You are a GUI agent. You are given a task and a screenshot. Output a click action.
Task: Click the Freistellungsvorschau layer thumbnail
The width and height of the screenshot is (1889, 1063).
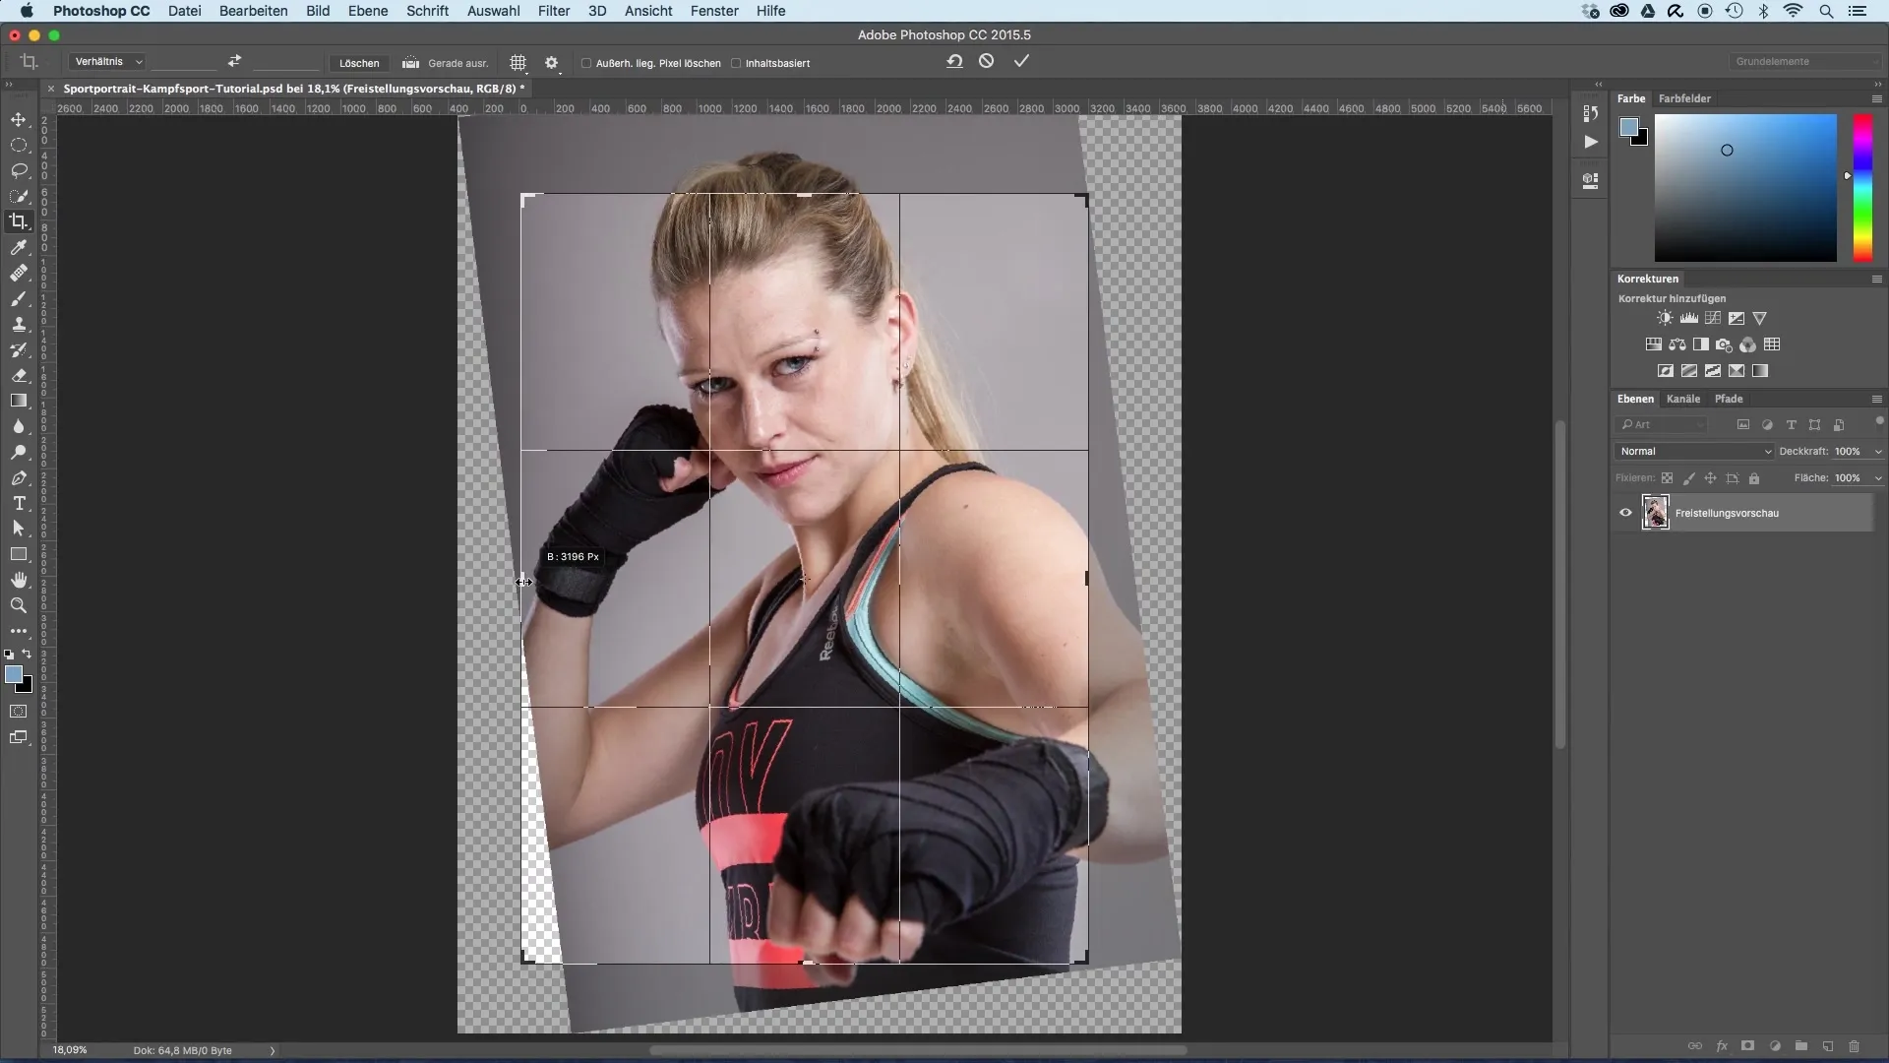click(x=1655, y=513)
